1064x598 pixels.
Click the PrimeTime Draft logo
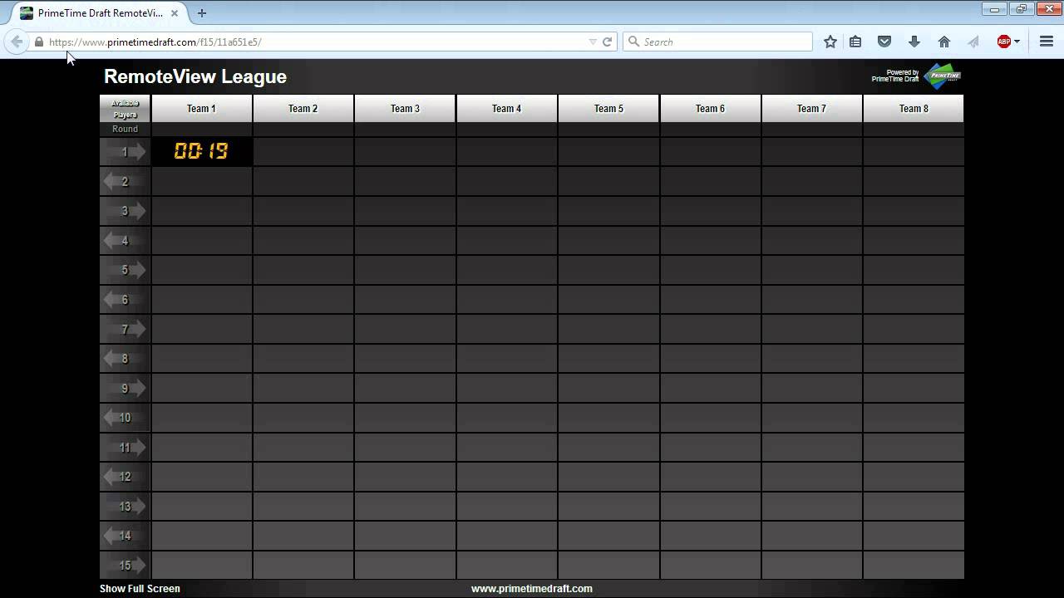(943, 76)
